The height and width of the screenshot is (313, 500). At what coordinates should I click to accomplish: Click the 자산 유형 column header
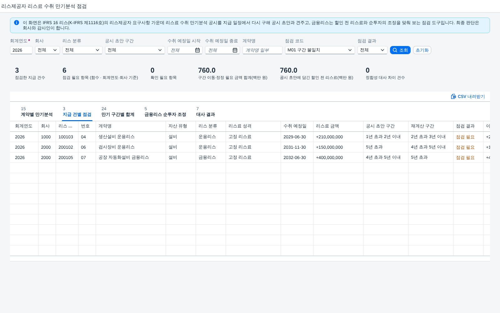coord(181,126)
